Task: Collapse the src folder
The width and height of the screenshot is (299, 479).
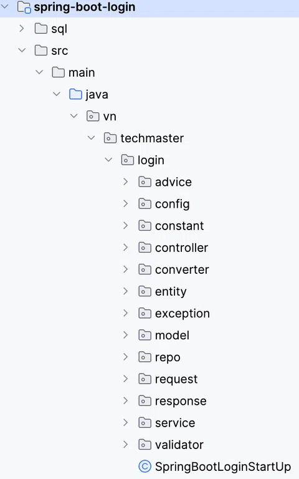Action: 22,51
